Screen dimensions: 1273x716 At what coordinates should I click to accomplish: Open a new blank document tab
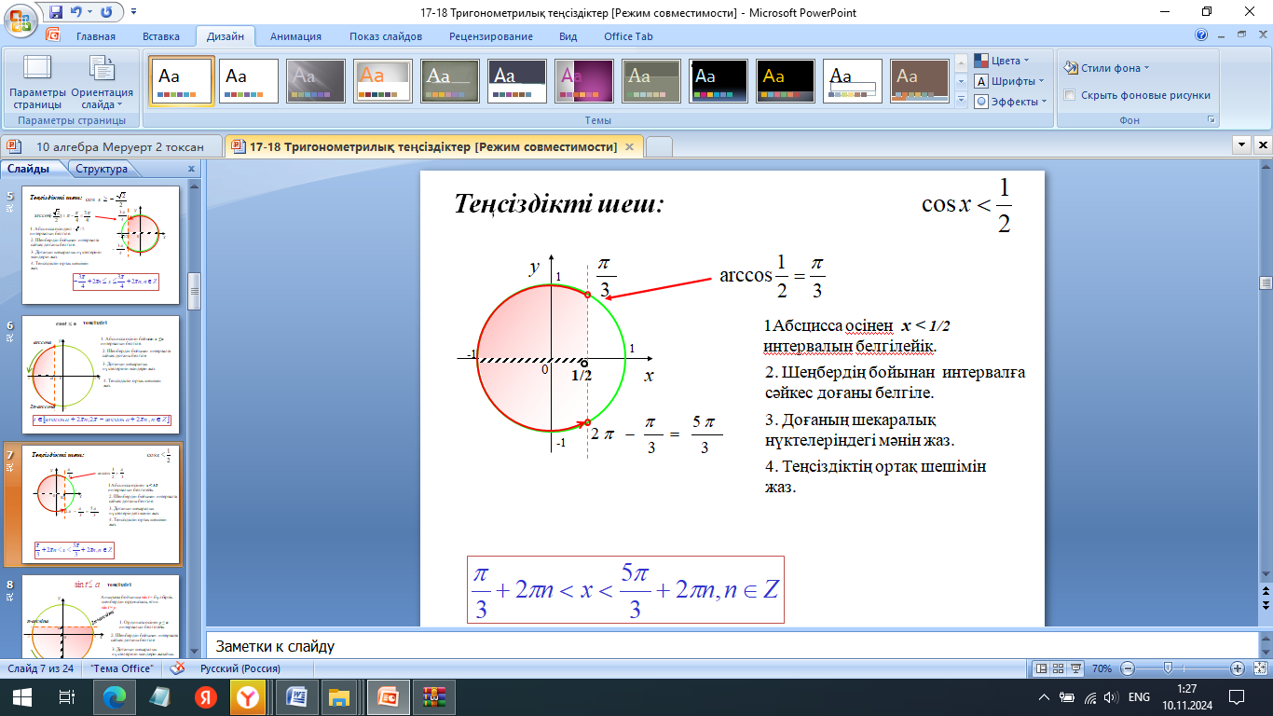(659, 146)
